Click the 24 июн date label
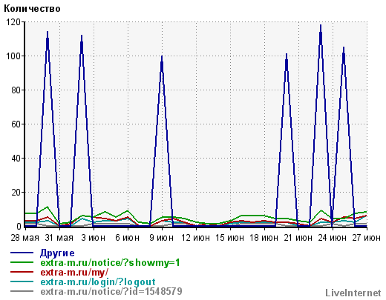 click(333, 238)
